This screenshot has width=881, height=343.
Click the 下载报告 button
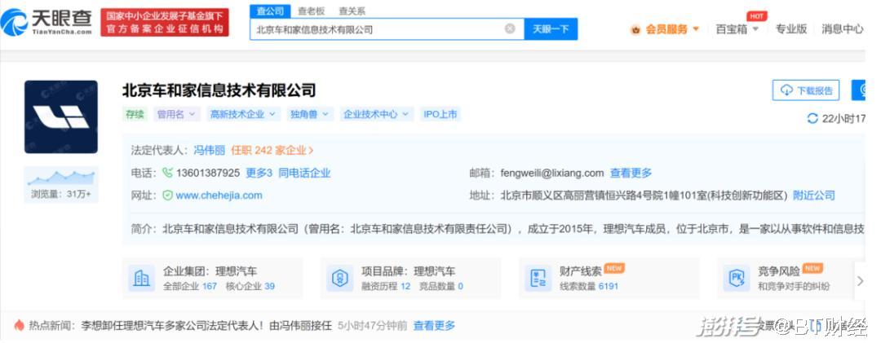[806, 90]
